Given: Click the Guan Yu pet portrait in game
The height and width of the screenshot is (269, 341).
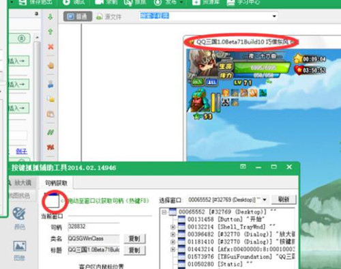Looking at the screenshot, I should click(x=198, y=100).
